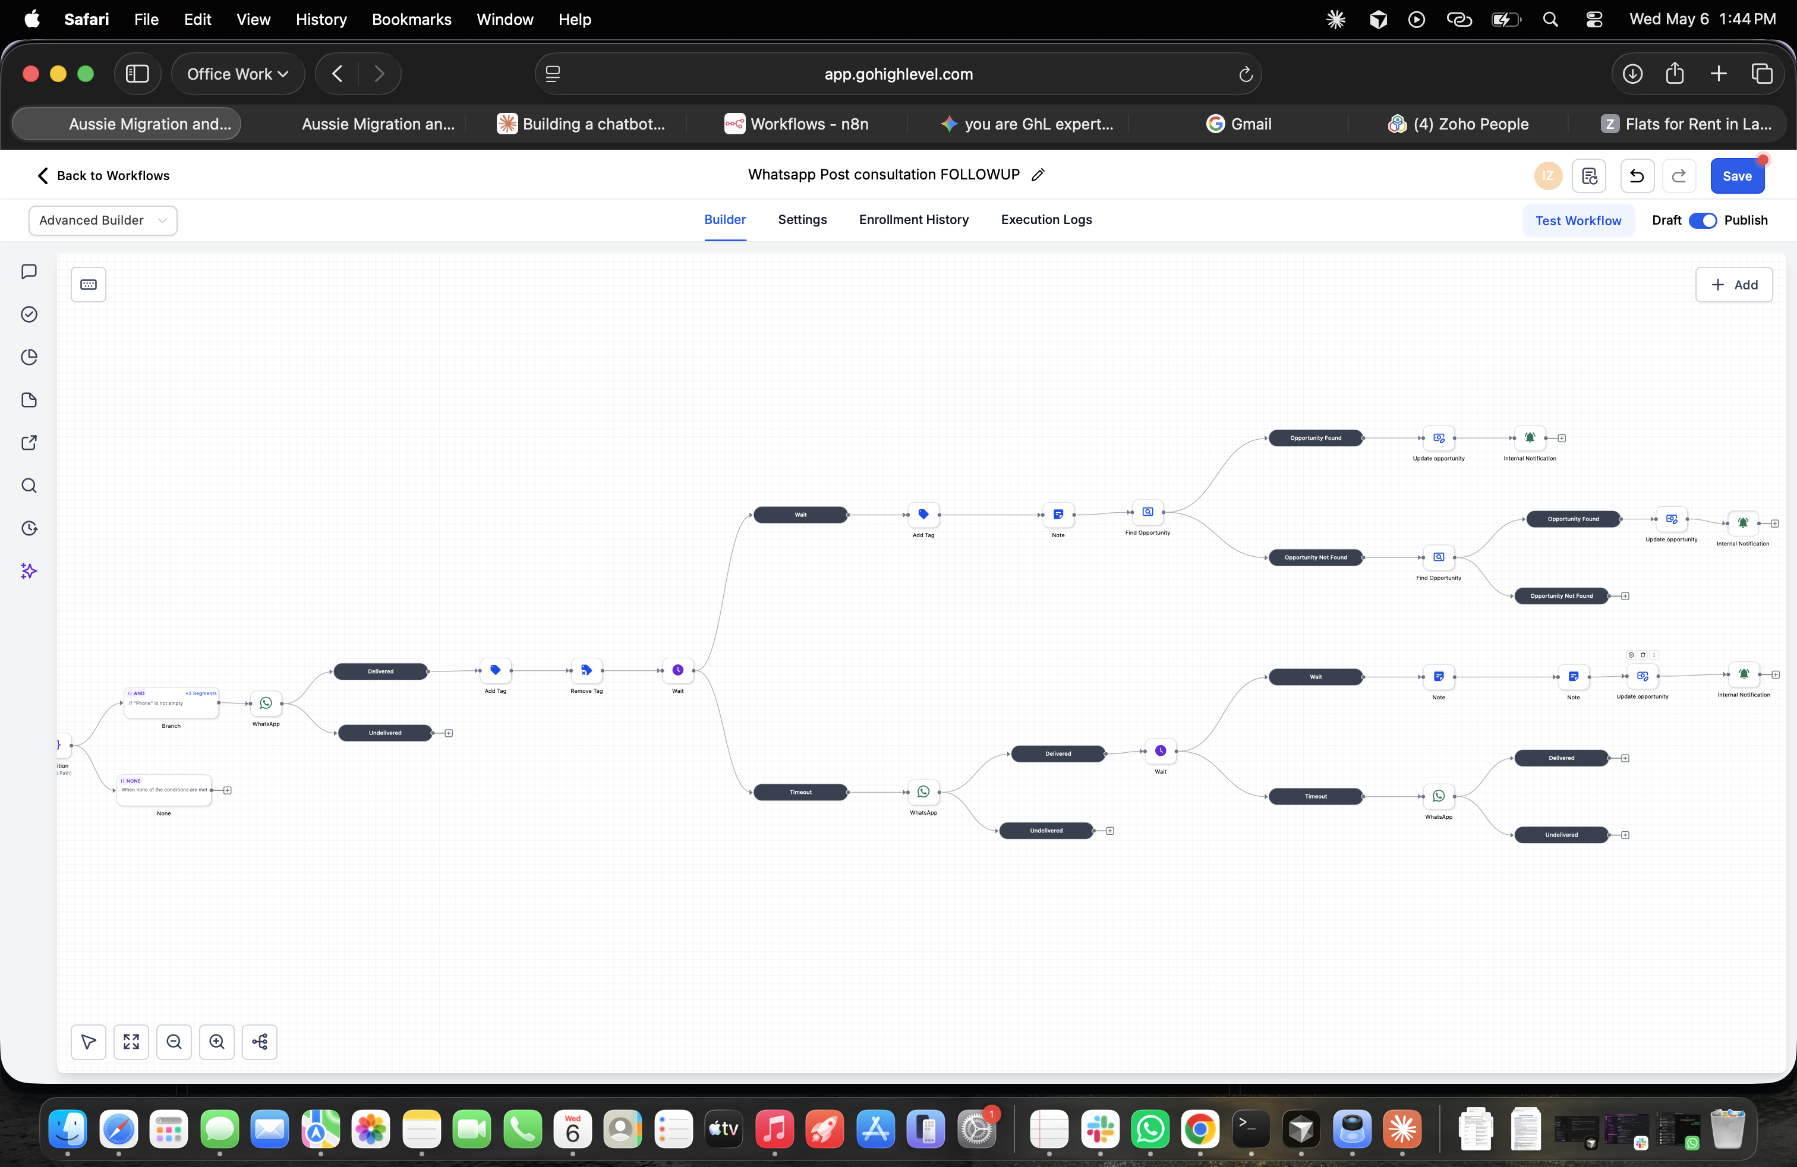Open the Remove Tag action node
This screenshot has width=1797, height=1167.
coord(586,670)
